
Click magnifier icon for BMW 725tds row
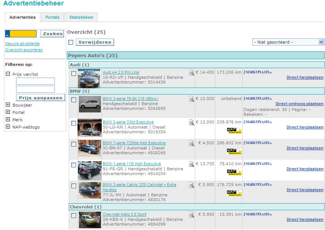192,144
